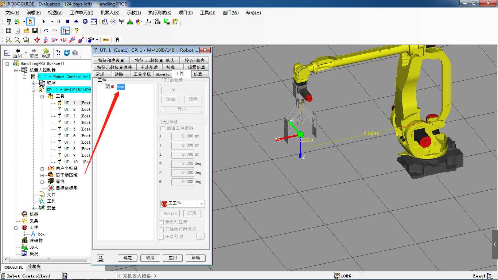Click the 确定 button in dialog
Screen dimensions: 498x280
[x=128, y=258]
